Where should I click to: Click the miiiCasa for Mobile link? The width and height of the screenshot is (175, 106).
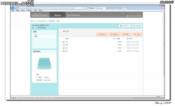click(x=135, y=16)
